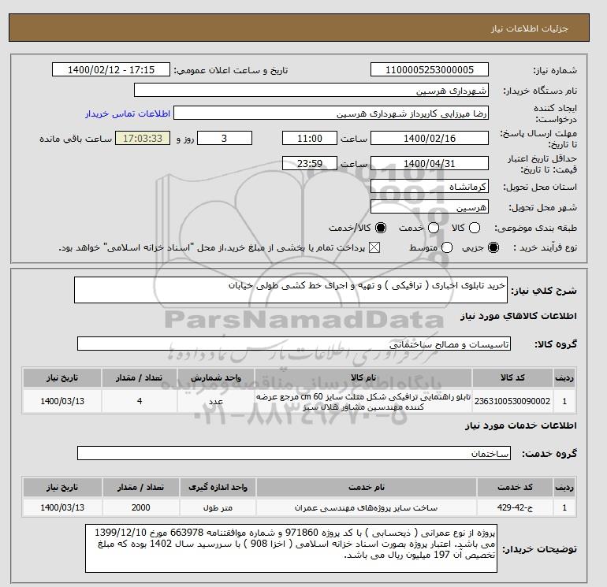This screenshot has height=587, width=607.
Task: Open the buyer contact info link
Action: click(128, 113)
